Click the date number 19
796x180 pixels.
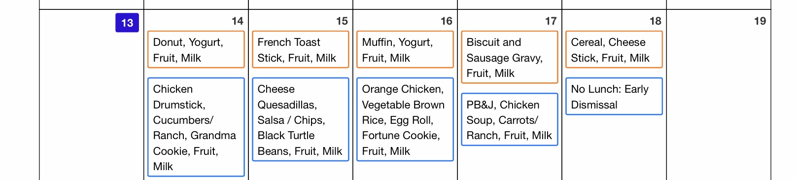click(760, 21)
